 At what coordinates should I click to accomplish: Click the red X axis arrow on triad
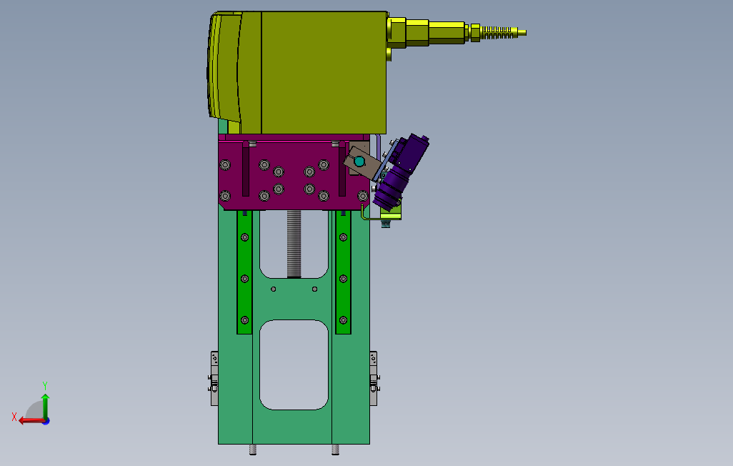pos(31,421)
